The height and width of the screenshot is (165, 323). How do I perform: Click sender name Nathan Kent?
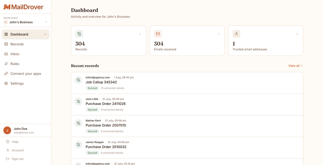[x=93, y=120]
